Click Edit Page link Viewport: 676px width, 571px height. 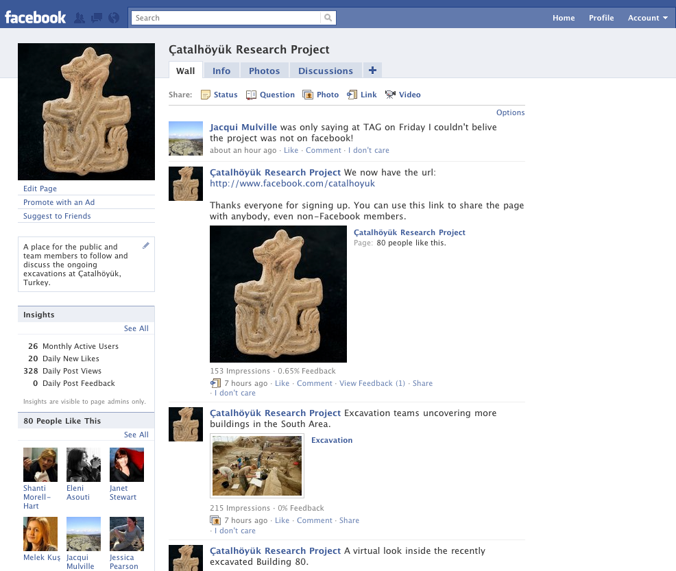[40, 189]
